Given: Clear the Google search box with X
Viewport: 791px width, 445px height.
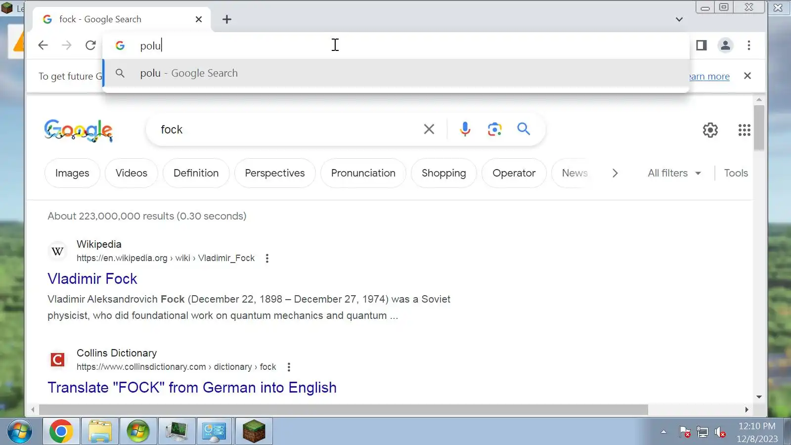Looking at the screenshot, I should pos(429,130).
